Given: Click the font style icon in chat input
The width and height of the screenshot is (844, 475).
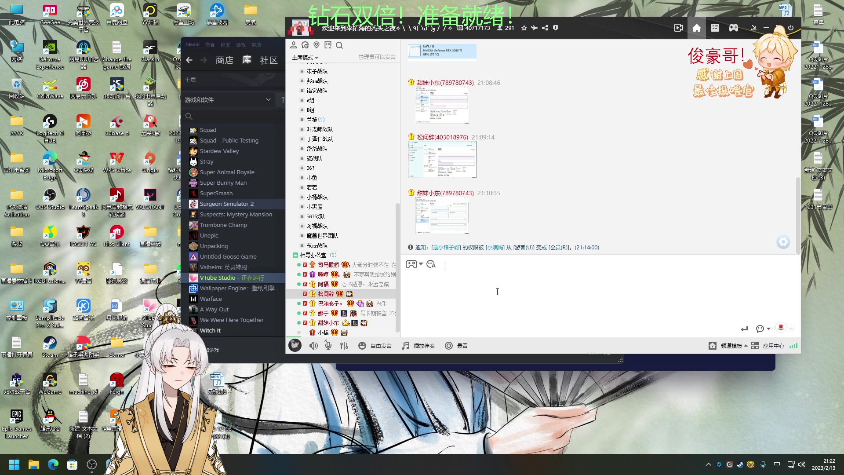Looking at the screenshot, I should point(431,264).
